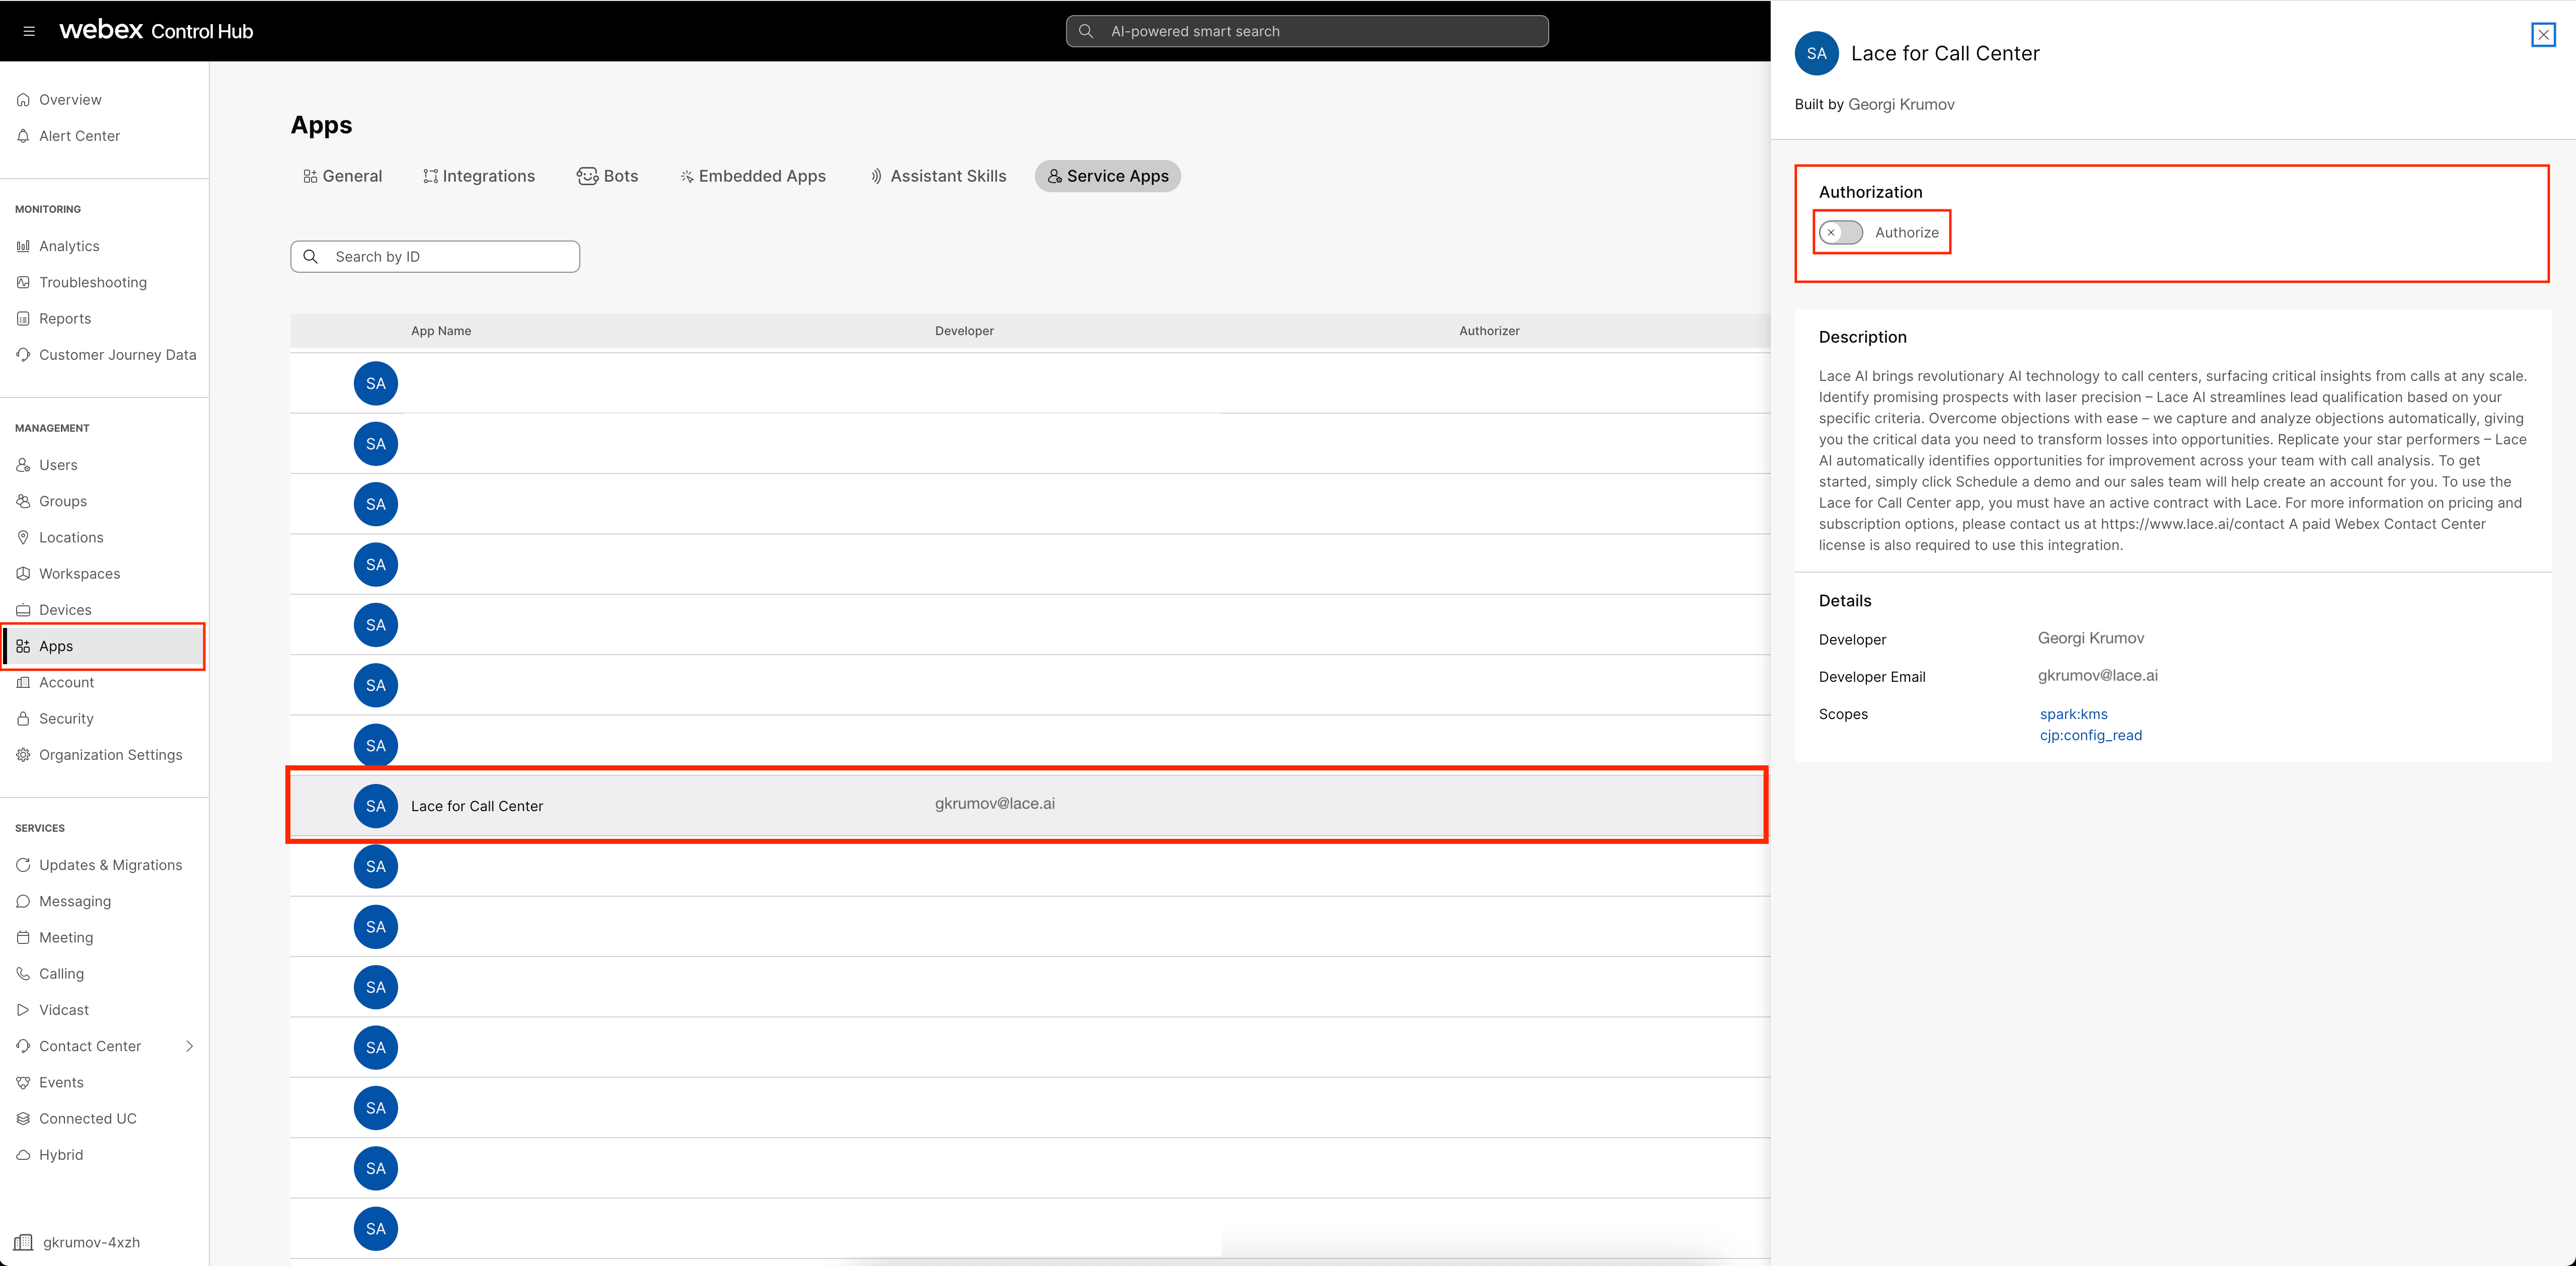Click the Authorizer column header
Viewport: 2576px width, 1266px height.
click(x=1489, y=331)
